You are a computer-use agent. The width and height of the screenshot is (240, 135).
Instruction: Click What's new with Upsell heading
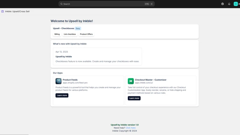pos(70,44)
